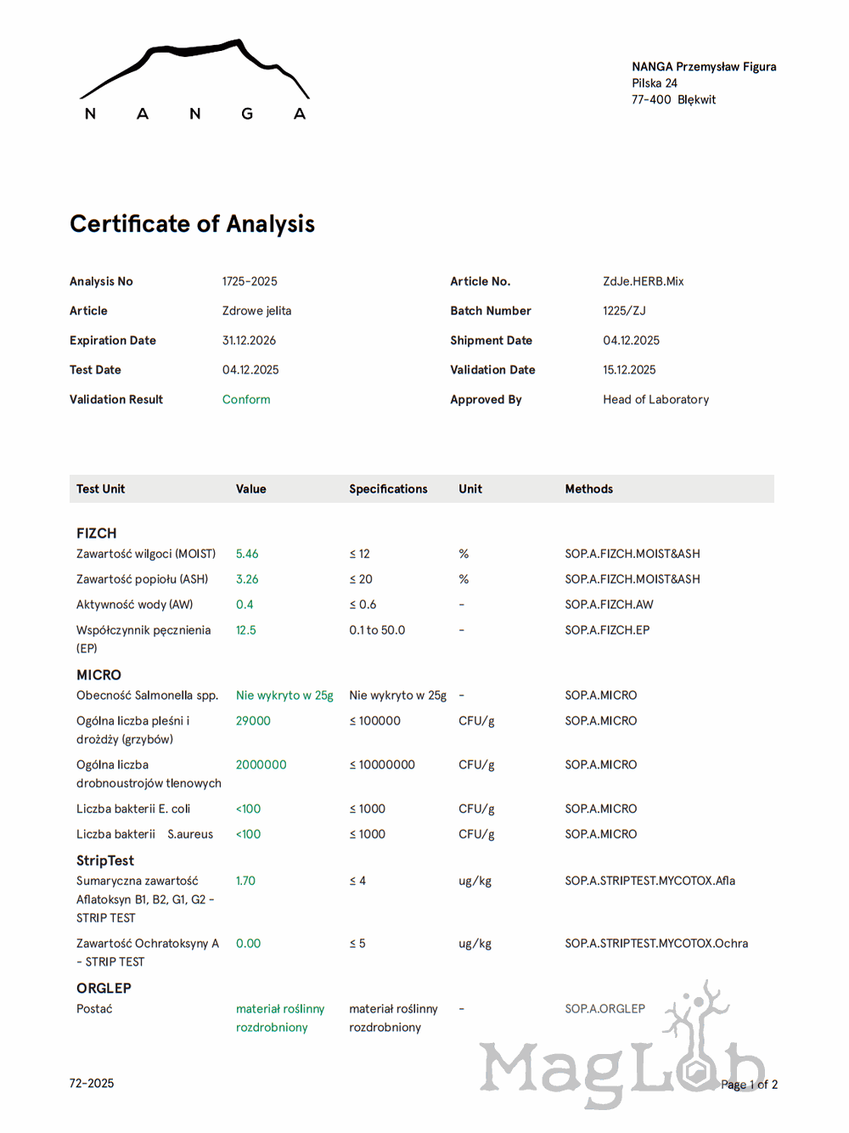Screen dimensions: 849x1133
Task: Click the SOP.A.STRIPTEST.MYCOTOX.Ochra method text
Action: point(656,944)
